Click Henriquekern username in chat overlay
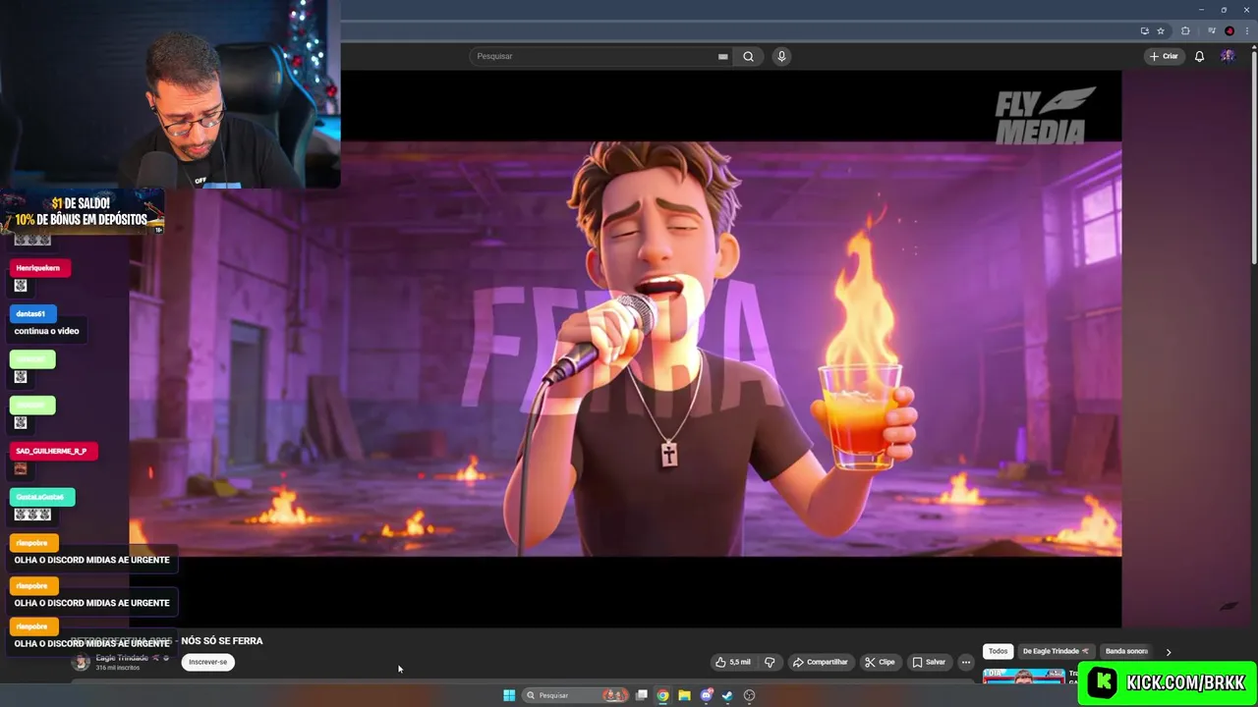This screenshot has height=707, width=1258. (38, 268)
